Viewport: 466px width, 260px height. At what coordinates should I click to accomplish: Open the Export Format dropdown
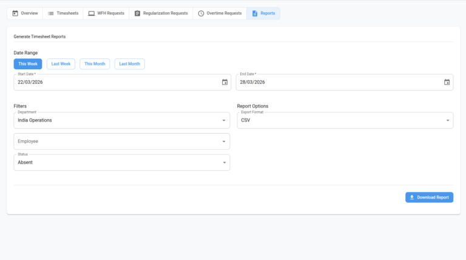coord(344,120)
